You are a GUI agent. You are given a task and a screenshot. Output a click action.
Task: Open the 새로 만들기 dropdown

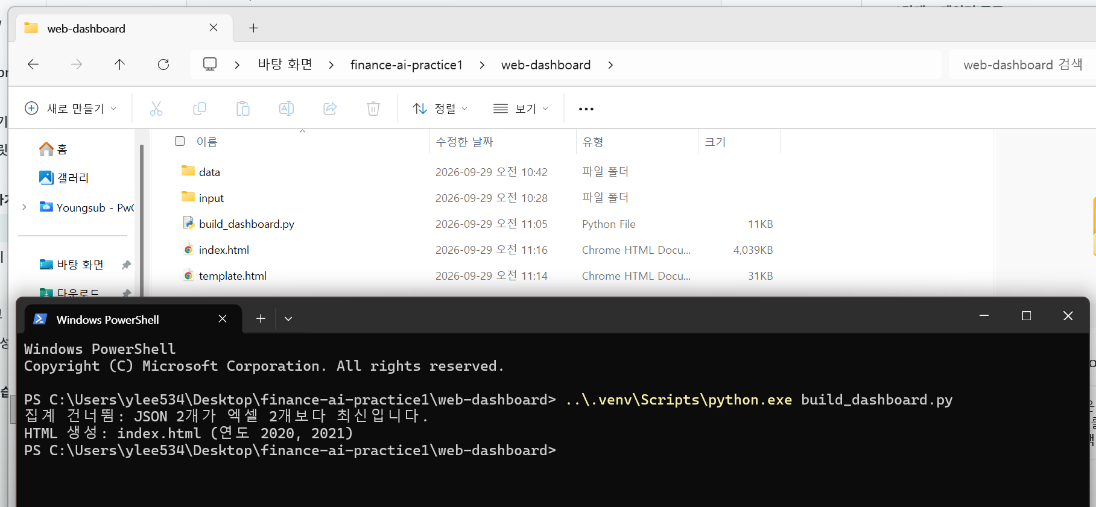(x=71, y=109)
